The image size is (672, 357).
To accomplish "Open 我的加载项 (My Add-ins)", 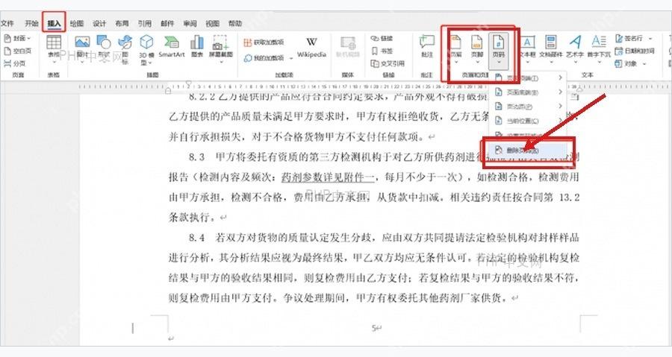I will point(264,57).
